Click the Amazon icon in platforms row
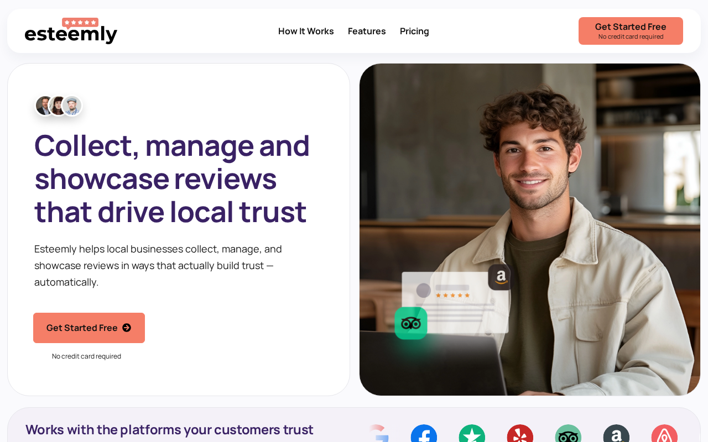 pos(616,434)
